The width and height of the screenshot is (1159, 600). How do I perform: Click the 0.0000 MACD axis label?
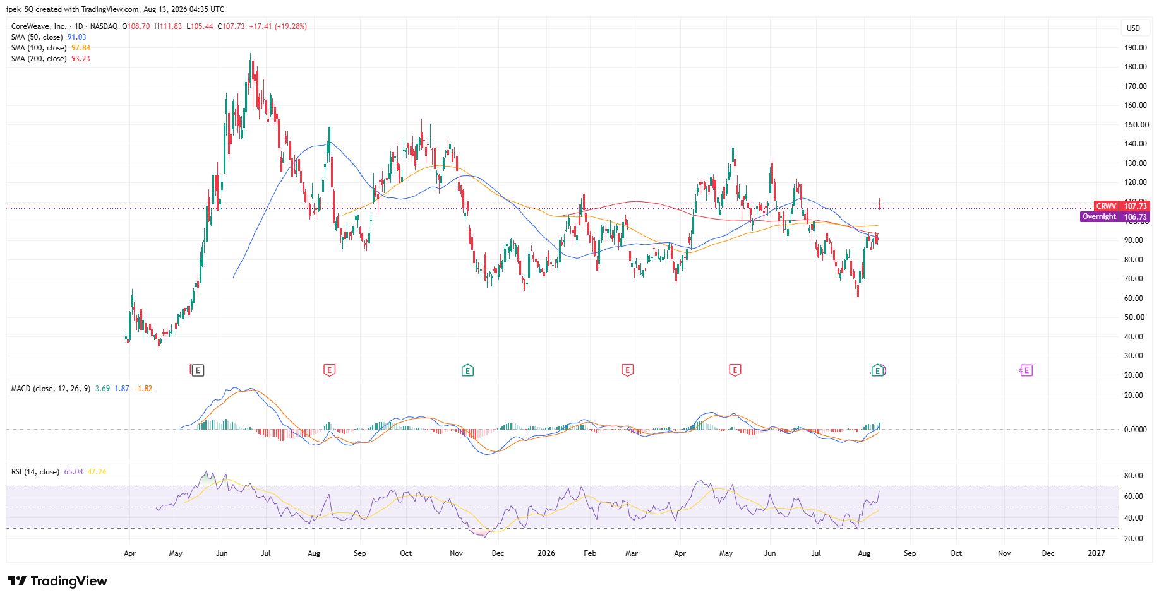(x=1136, y=430)
